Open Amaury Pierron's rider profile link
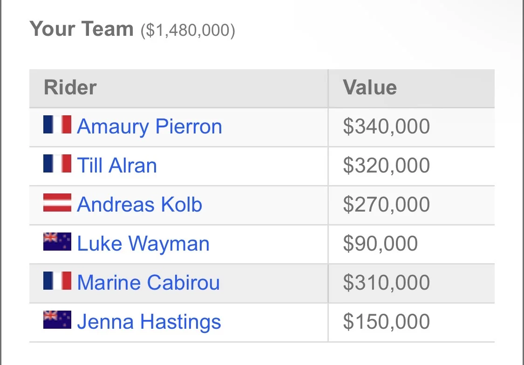 [x=150, y=127]
